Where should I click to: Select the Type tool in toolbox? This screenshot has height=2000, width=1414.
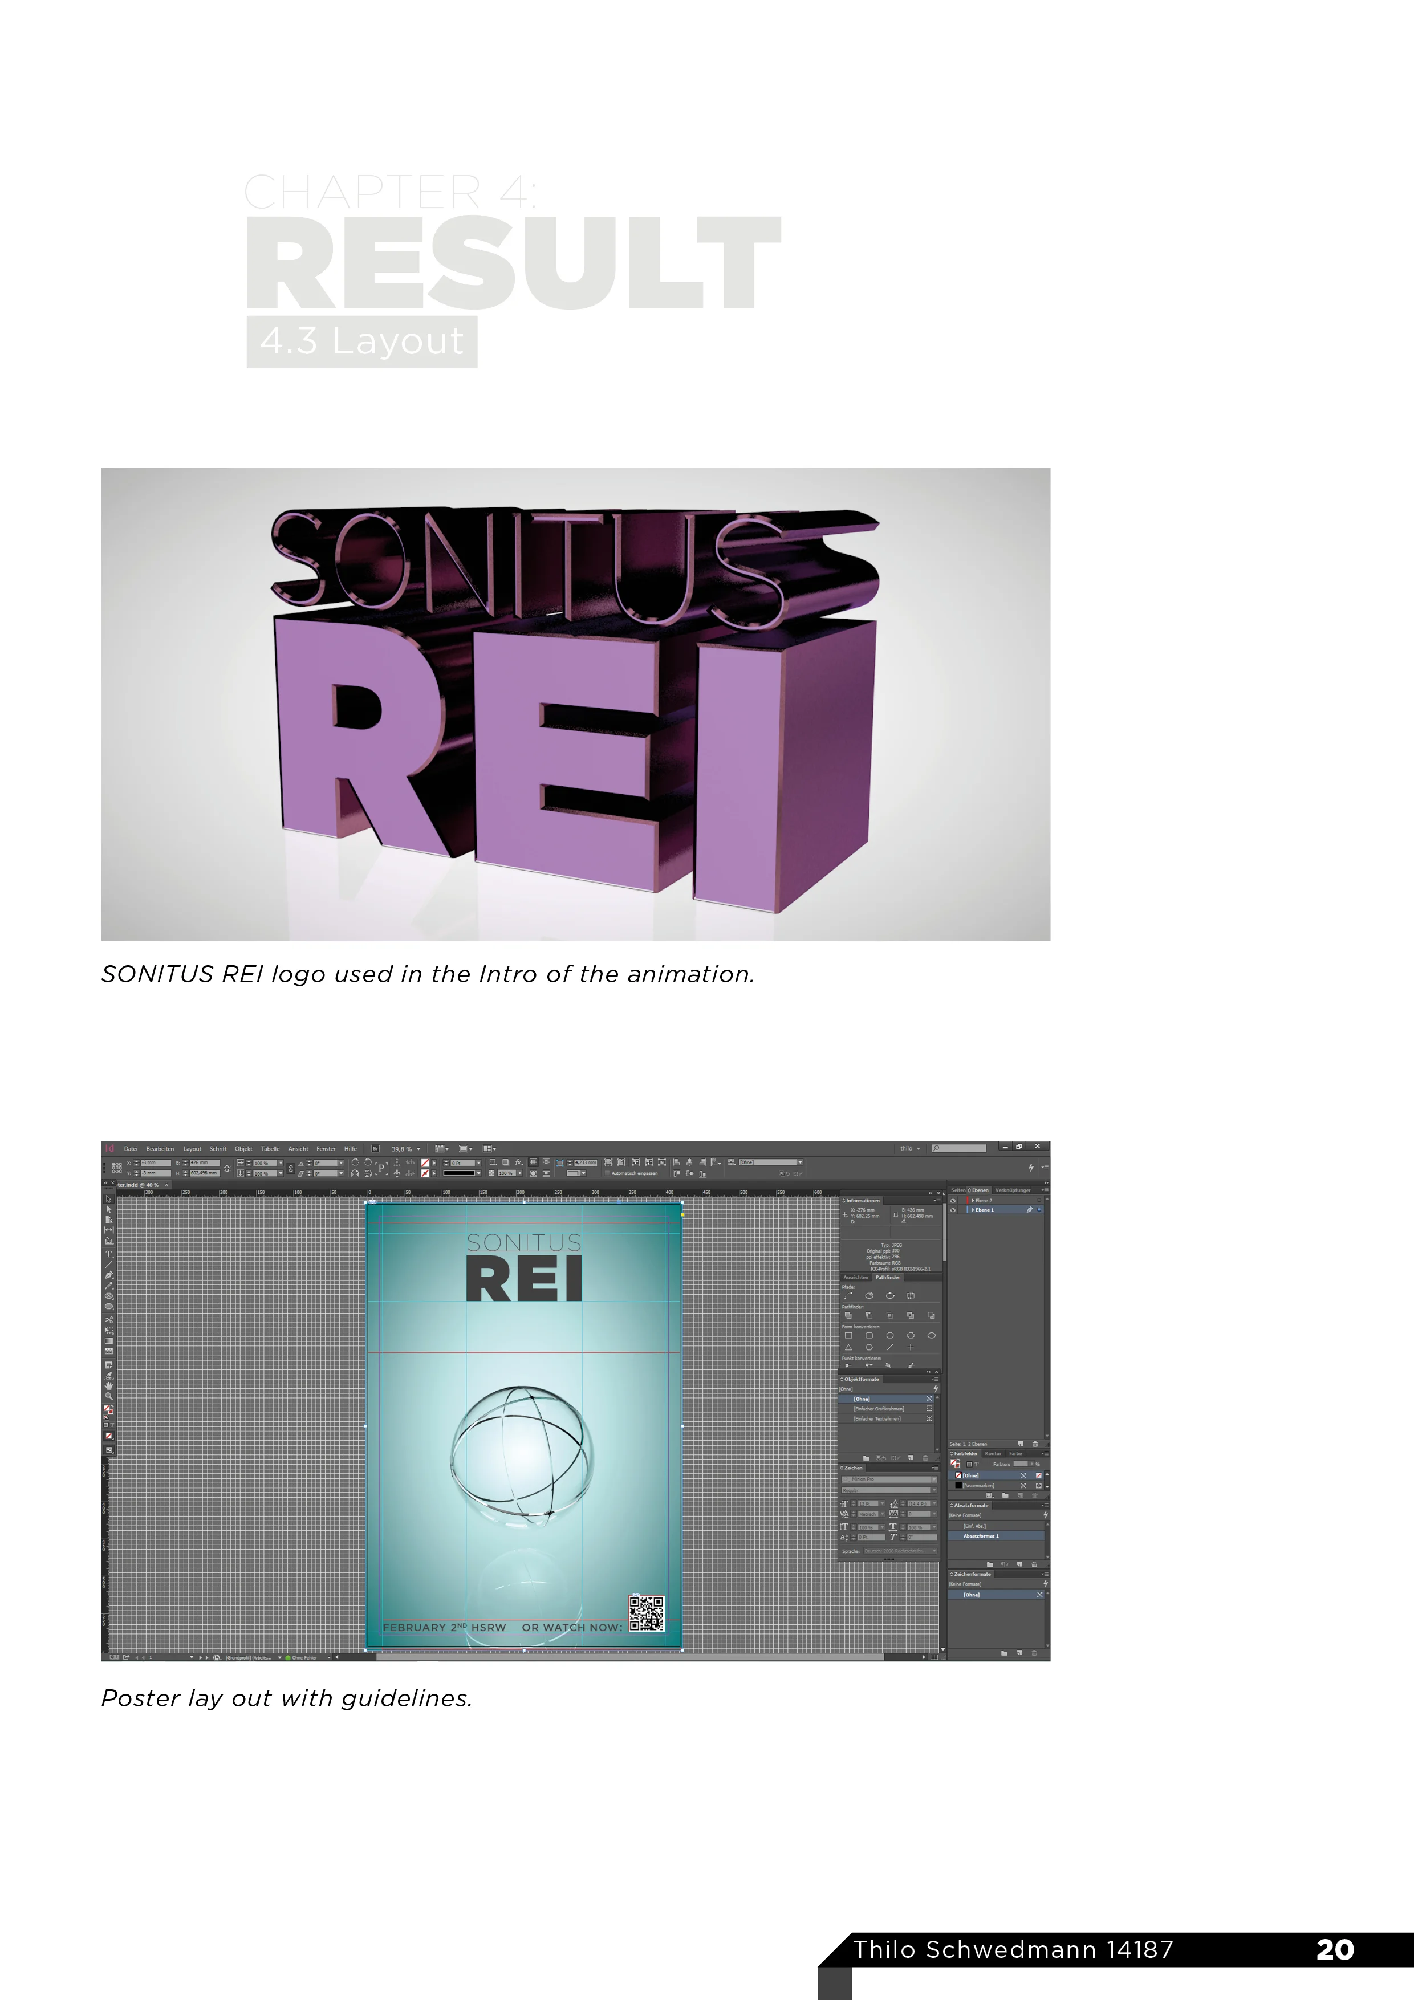[x=109, y=1254]
